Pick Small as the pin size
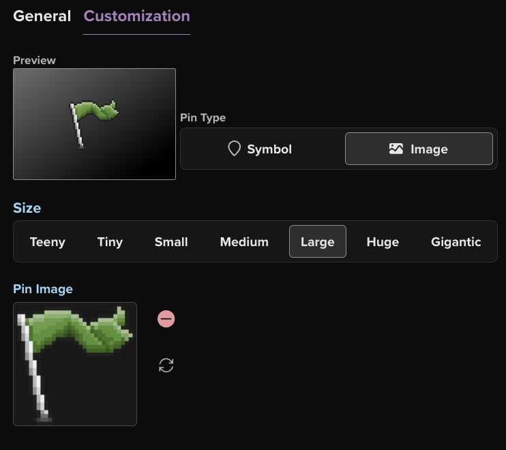This screenshot has width=506, height=450. tap(171, 242)
